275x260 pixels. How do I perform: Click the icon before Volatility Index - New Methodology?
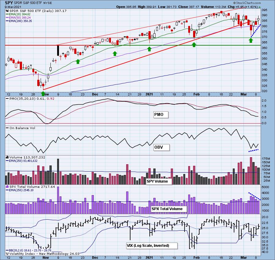7,254
